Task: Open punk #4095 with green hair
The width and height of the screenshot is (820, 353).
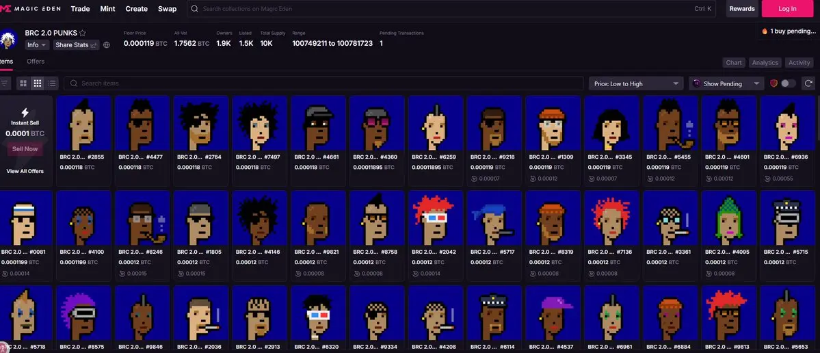Action: pyautogui.click(x=729, y=218)
